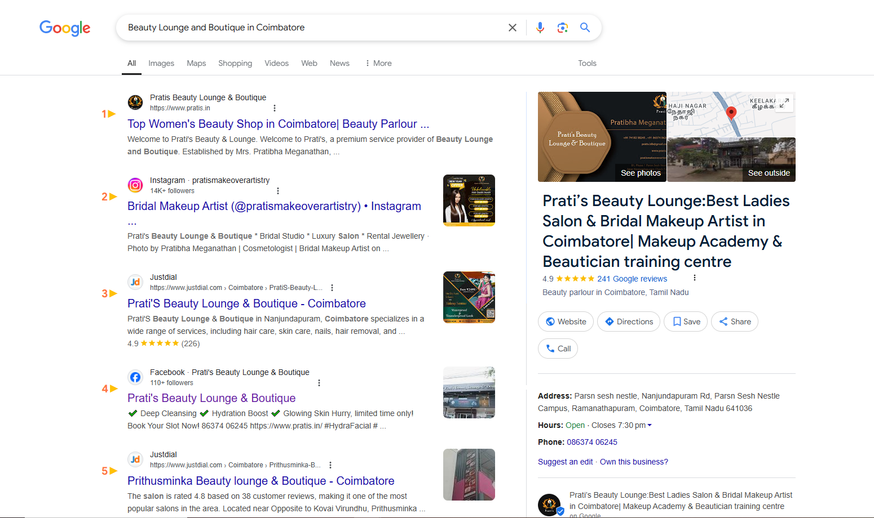Open Google Lens image search

tap(562, 28)
